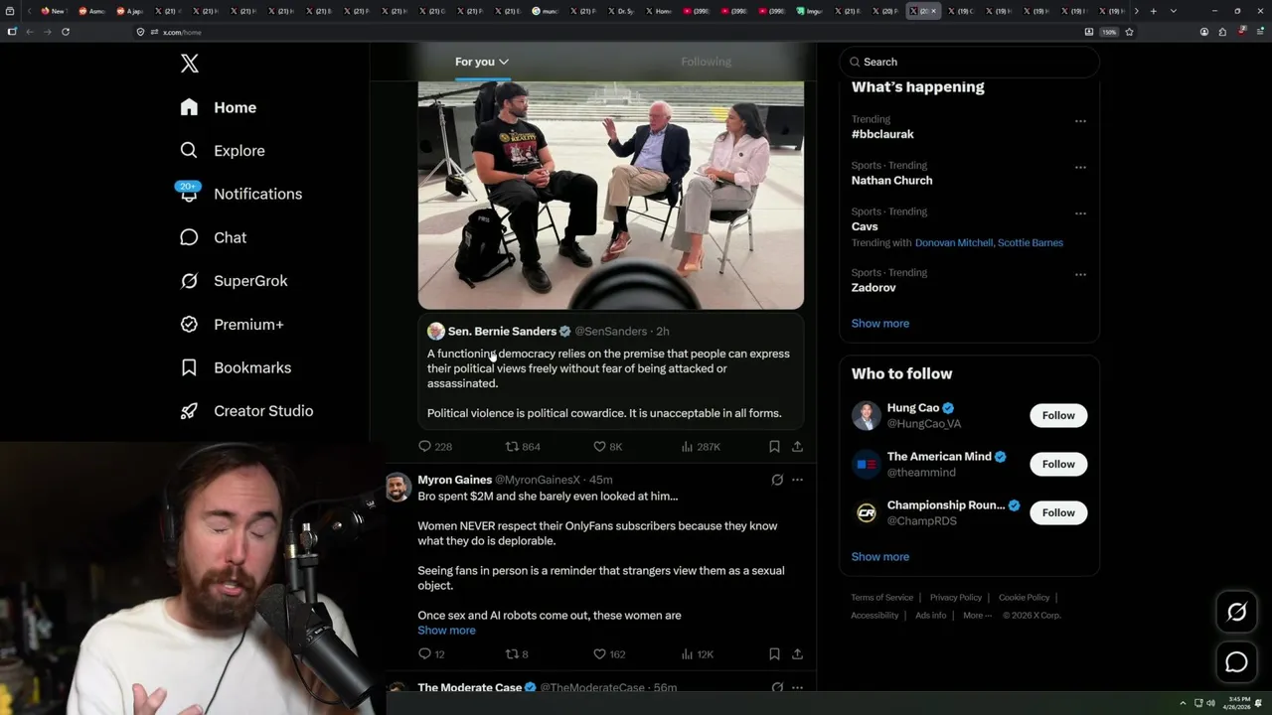Image resolution: width=1272 pixels, height=715 pixels.
Task: Show more trending topics
Action: click(879, 324)
